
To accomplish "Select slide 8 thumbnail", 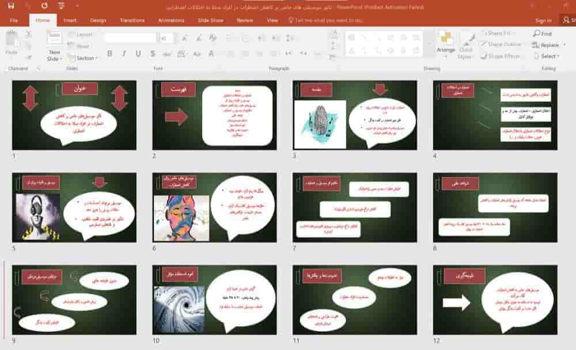I will click(495, 207).
